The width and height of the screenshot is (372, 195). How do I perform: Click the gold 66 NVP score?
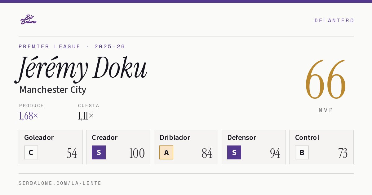coord(325,80)
